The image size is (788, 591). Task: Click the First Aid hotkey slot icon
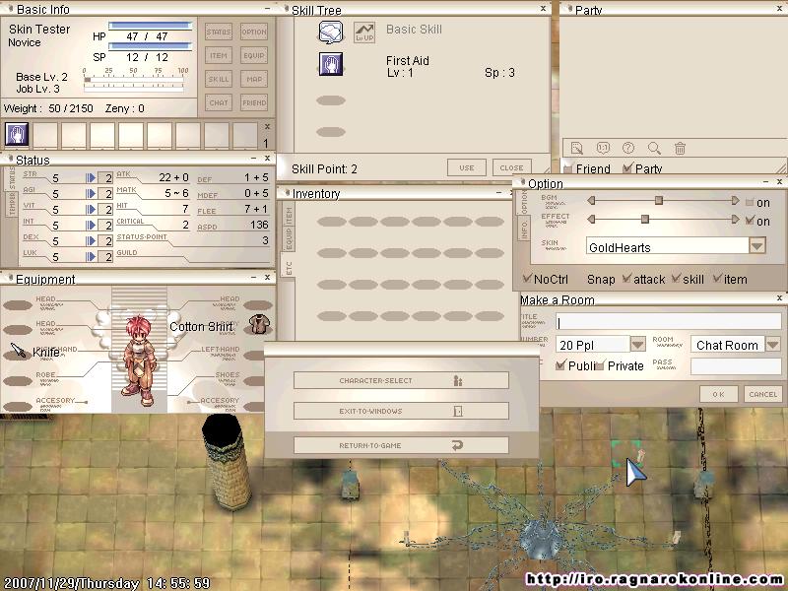click(x=17, y=134)
